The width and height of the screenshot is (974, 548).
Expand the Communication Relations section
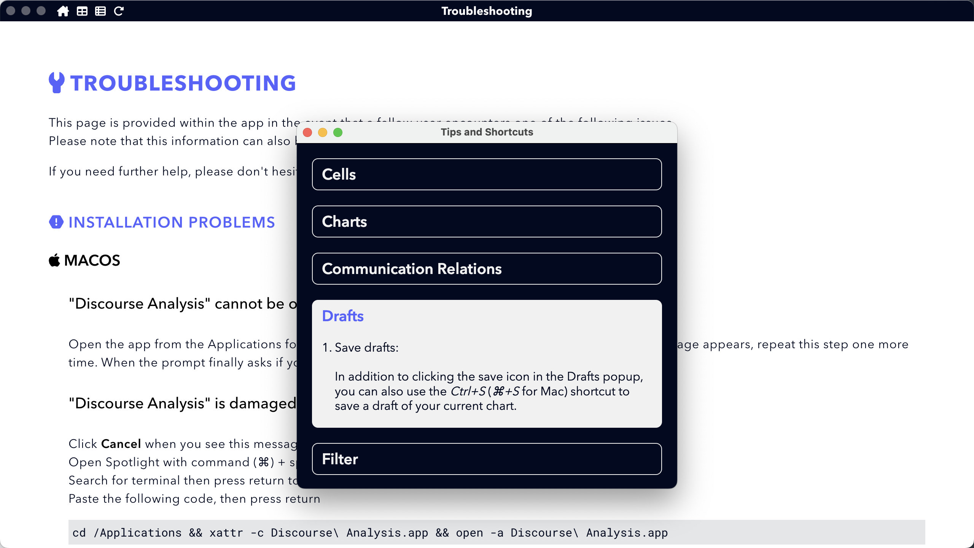[x=487, y=269]
